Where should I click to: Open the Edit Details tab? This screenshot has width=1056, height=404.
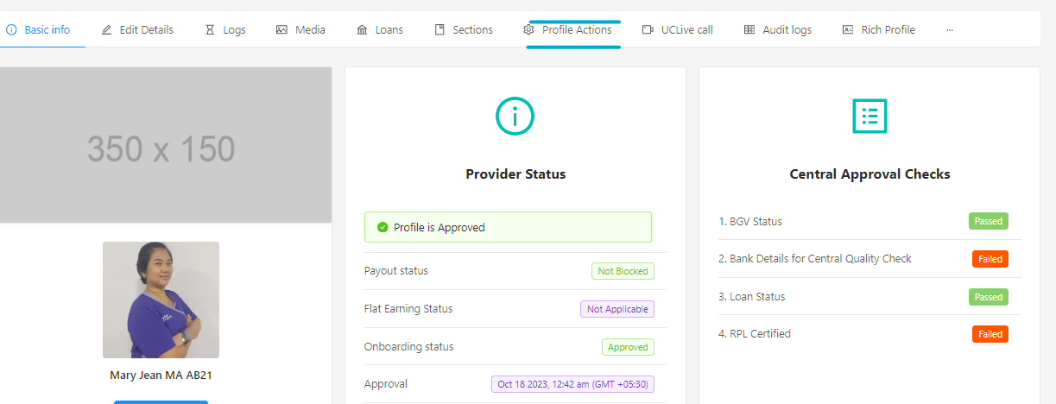[x=146, y=29]
